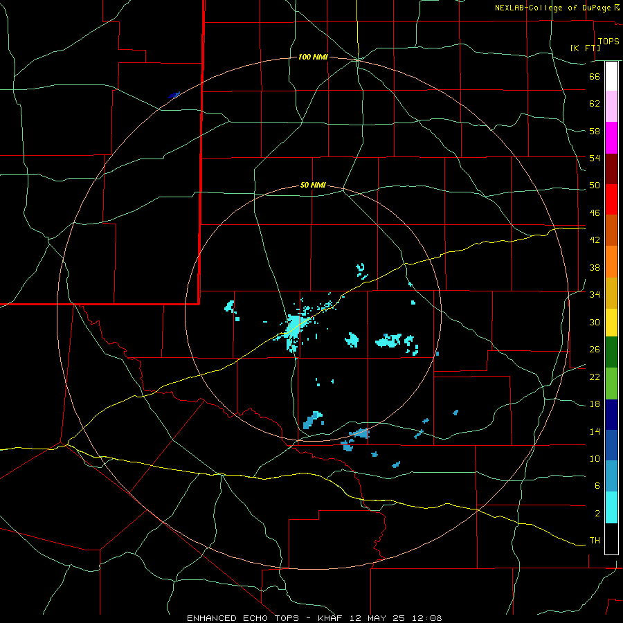This screenshot has height=623, width=623.
Task: Click the "[K FT]" units label
Action: click(x=585, y=48)
